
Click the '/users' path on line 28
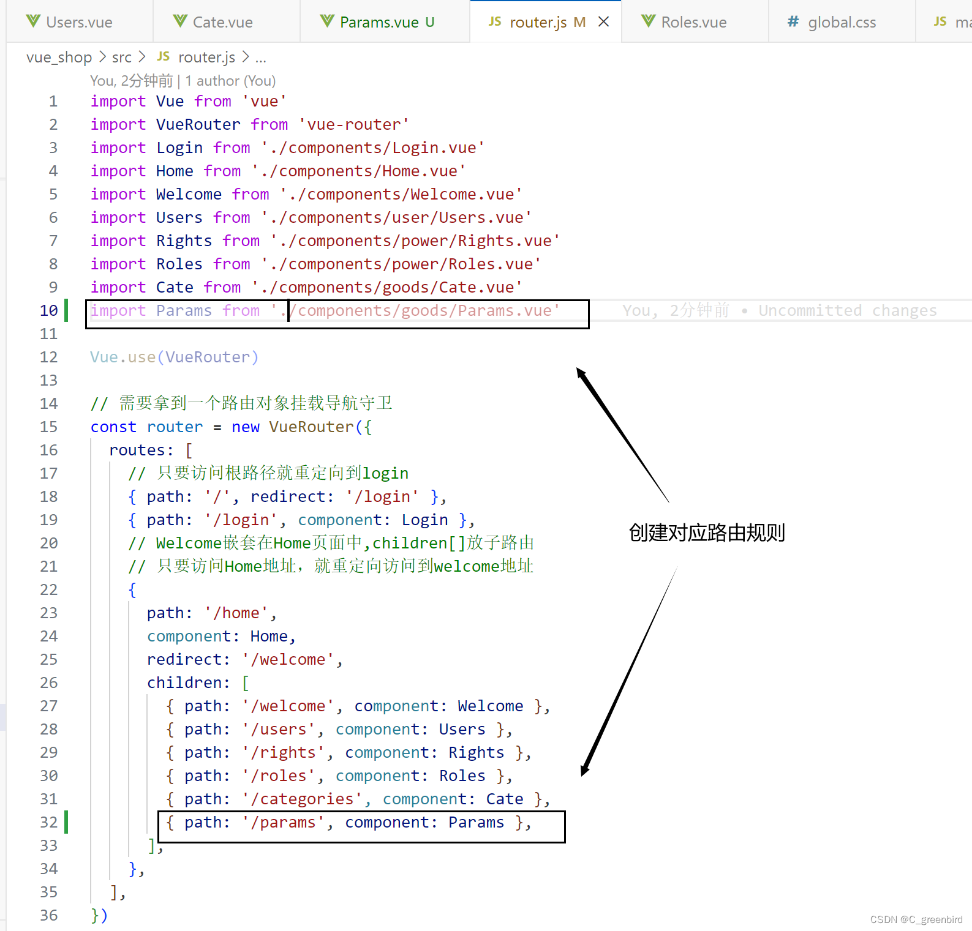coord(279,729)
